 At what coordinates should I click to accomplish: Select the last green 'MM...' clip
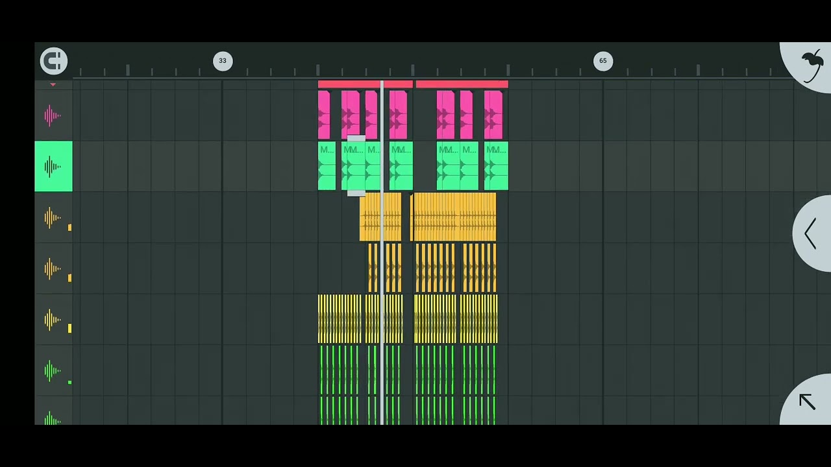[x=496, y=166]
